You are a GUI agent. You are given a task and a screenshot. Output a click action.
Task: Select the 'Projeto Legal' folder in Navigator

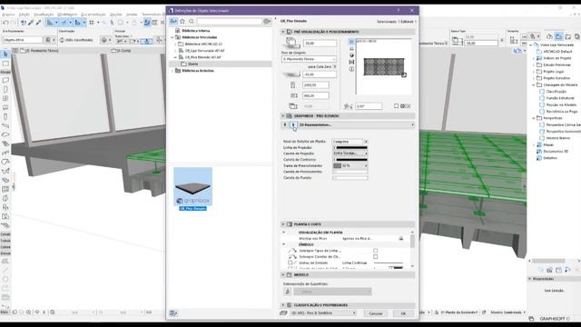[x=553, y=72]
